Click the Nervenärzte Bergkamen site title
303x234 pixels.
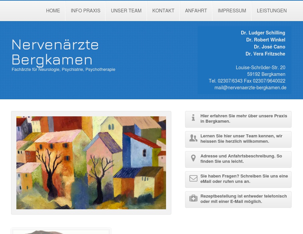click(x=55, y=52)
